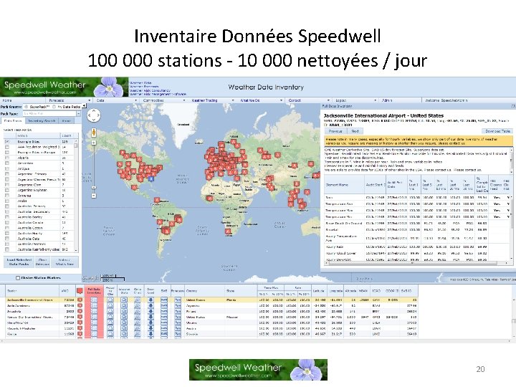
Task: Open Weather Stats icon for Jacksonville row
Action: (124, 300)
